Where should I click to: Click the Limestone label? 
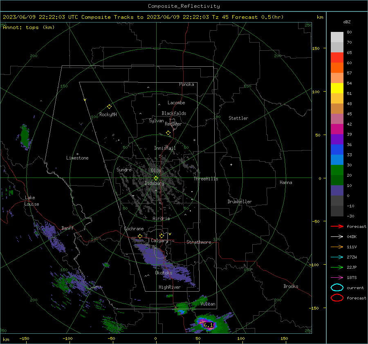click(x=77, y=158)
